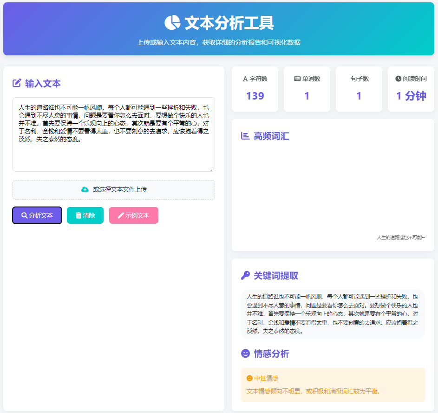Click the clock icon on 阅读时间 card
The width and height of the screenshot is (438, 413).
point(398,79)
